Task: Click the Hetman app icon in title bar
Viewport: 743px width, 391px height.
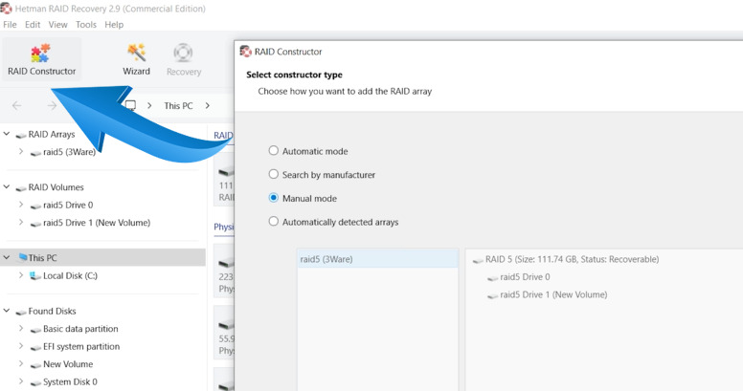Action: (6, 8)
